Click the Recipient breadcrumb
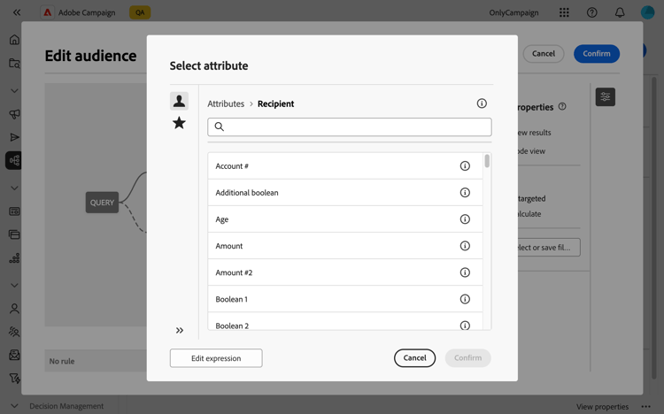Image resolution: width=664 pixels, height=414 pixels. point(275,103)
